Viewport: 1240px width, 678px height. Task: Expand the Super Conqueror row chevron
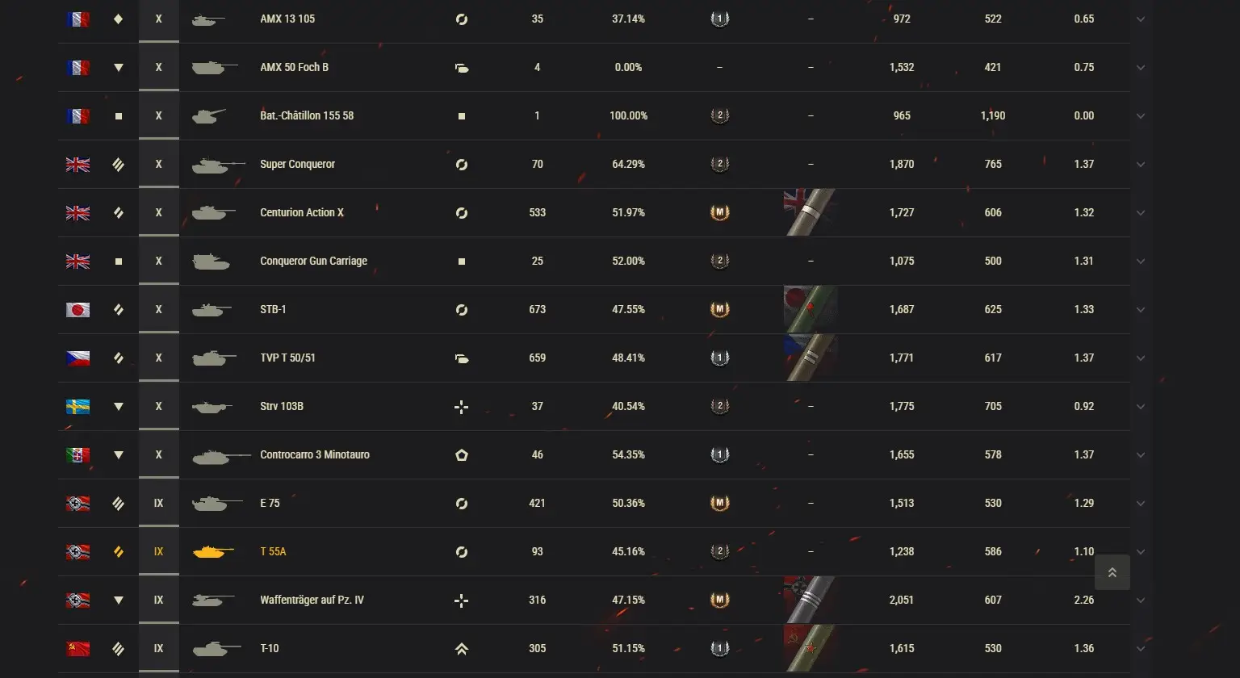(x=1141, y=165)
